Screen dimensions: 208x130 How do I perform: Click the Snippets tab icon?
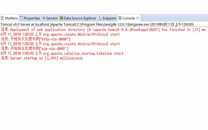point(100,18)
